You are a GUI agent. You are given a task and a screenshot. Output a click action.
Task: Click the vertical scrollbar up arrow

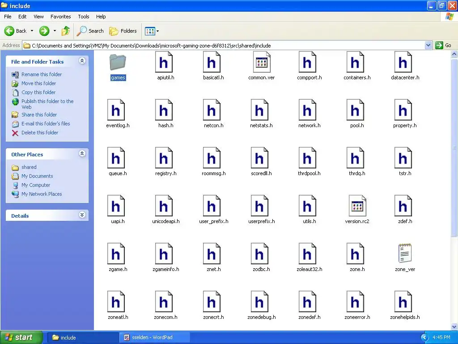coord(454,54)
